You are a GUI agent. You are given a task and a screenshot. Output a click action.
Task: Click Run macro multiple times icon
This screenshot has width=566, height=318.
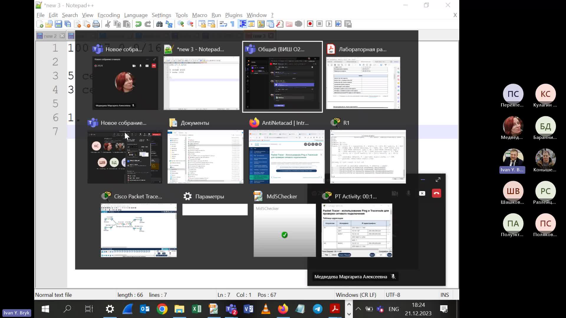point(338,24)
